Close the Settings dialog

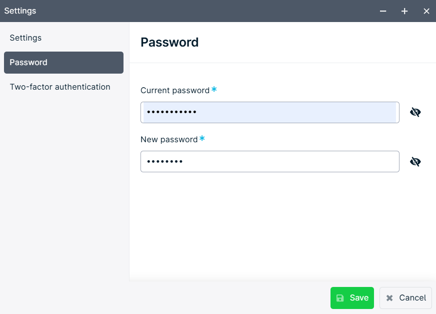pyautogui.click(x=426, y=11)
